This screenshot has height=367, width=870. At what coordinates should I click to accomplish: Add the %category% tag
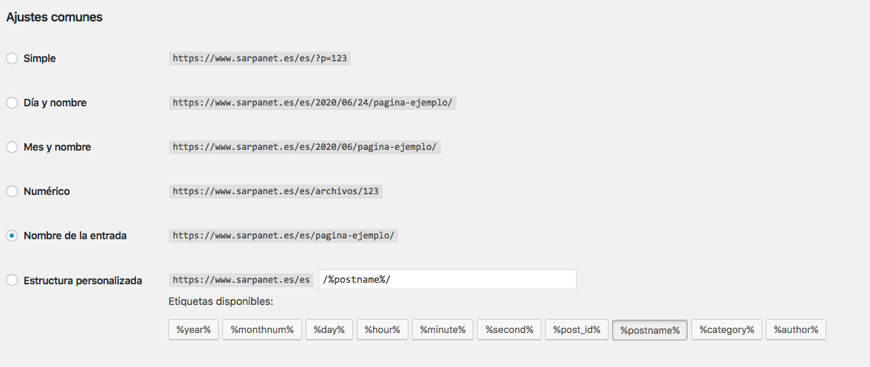[x=727, y=330]
